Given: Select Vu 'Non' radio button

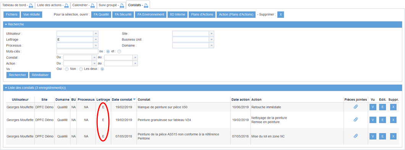Looking at the screenshot, I should 81,69.
